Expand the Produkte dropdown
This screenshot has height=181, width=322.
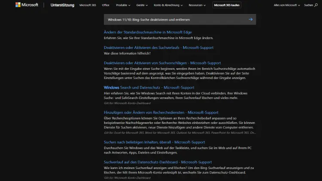123,5
